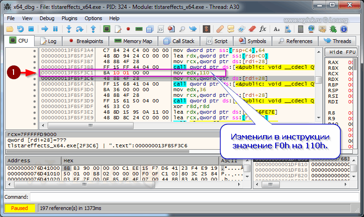Toggle breakpoint bullet at address 000000013FB5F3A4
This screenshot has width=364, height=217.
[x=35, y=51]
